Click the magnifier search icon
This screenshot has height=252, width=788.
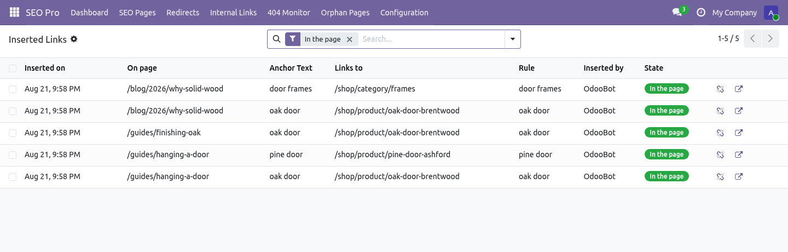(276, 39)
